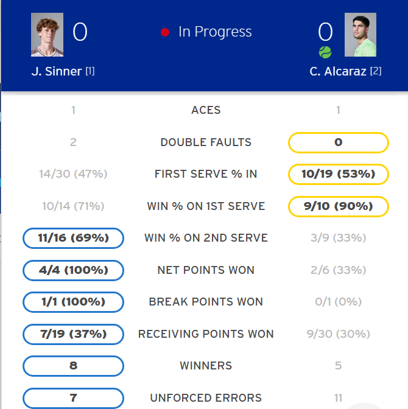Click the ACES stat label
Image resolution: width=408 pixels, height=409 pixels.
206,110
